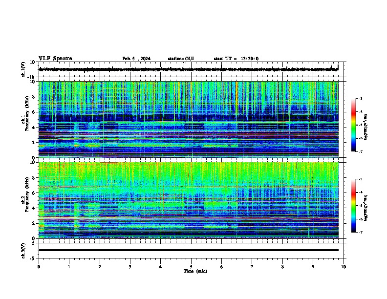Click the 'ch.1(V)' waveform axis label

coord(23,69)
